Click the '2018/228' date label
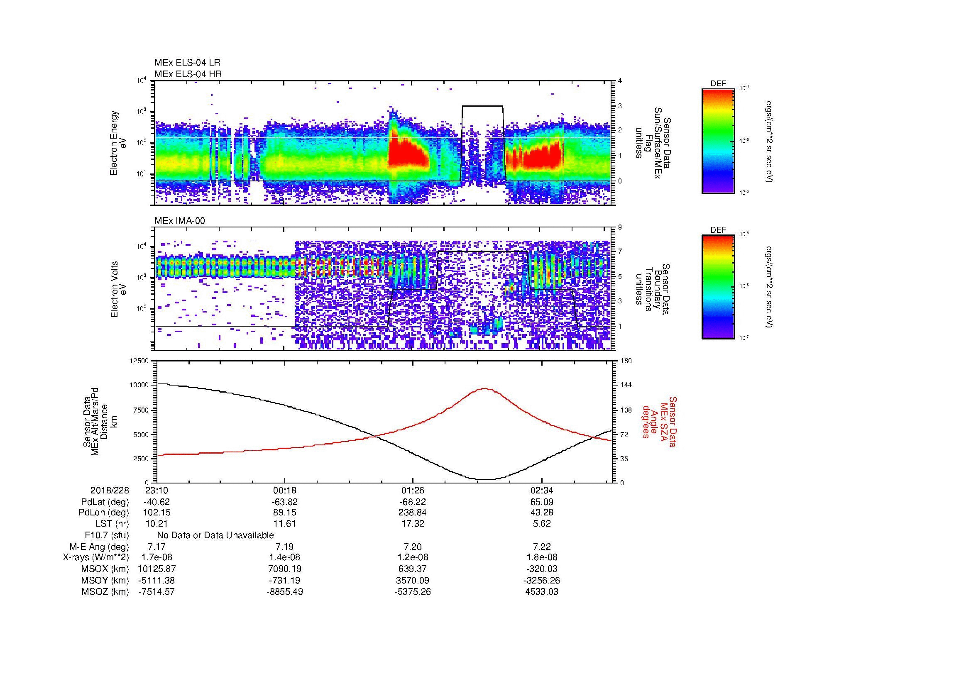This screenshot has height=686, width=971. click(110, 490)
